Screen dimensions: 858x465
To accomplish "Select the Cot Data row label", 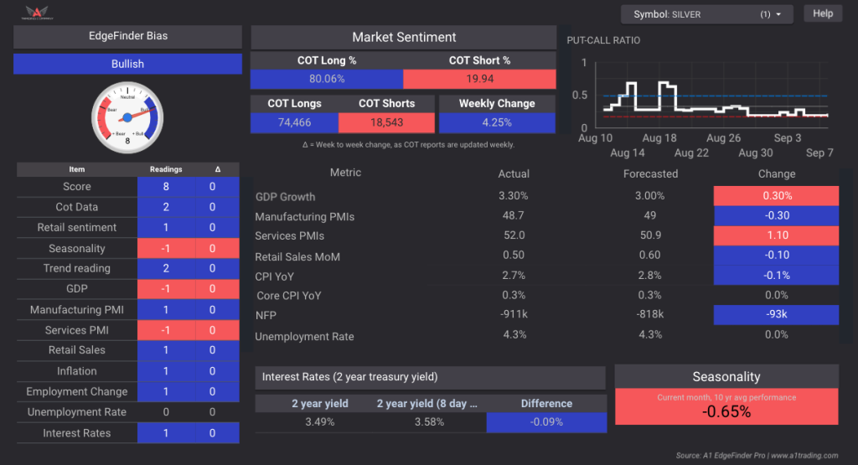I will tap(77, 207).
